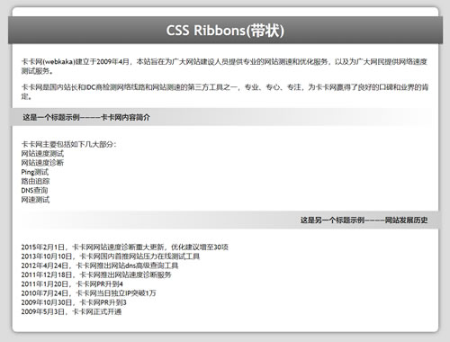Click the 2012年4月24日 history entry
The image size is (450, 342).
[x=100, y=265]
